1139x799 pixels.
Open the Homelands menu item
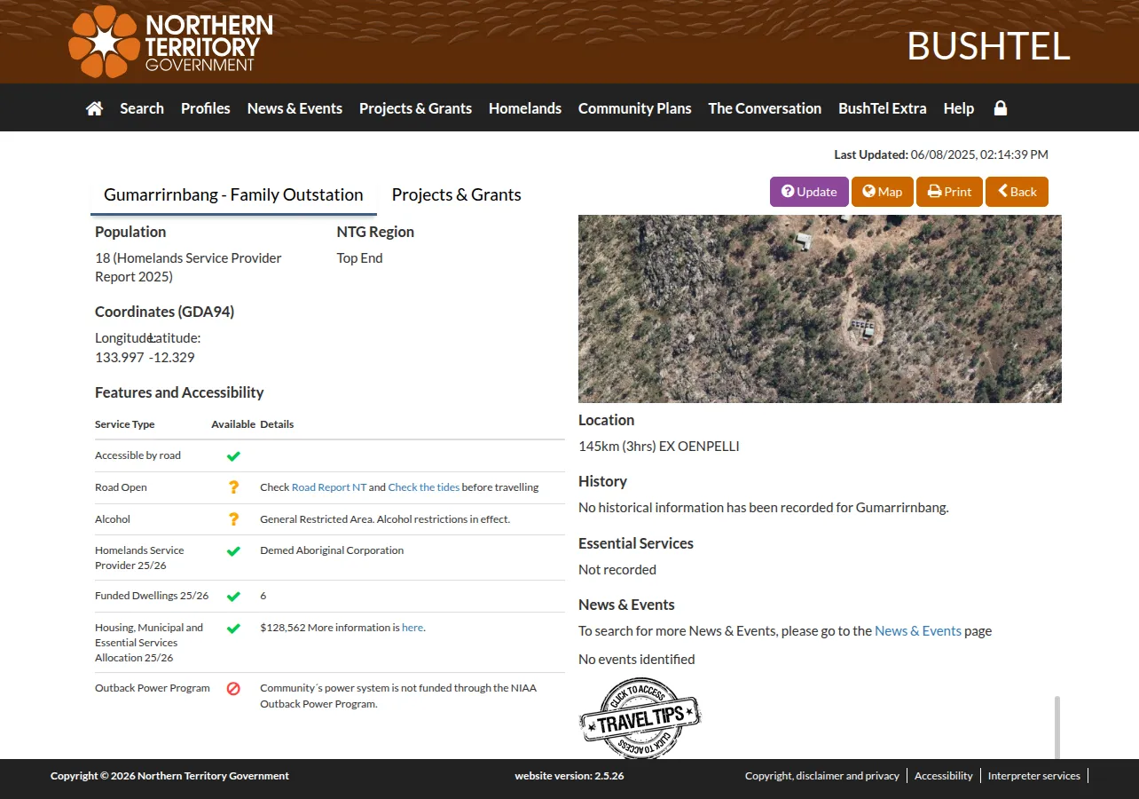click(525, 108)
